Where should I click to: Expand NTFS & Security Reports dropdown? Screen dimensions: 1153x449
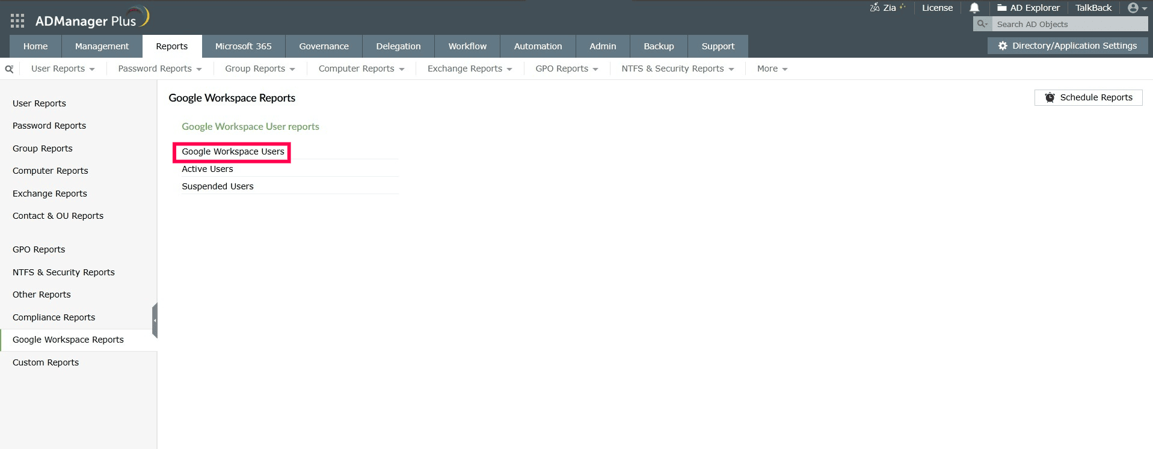(677, 69)
